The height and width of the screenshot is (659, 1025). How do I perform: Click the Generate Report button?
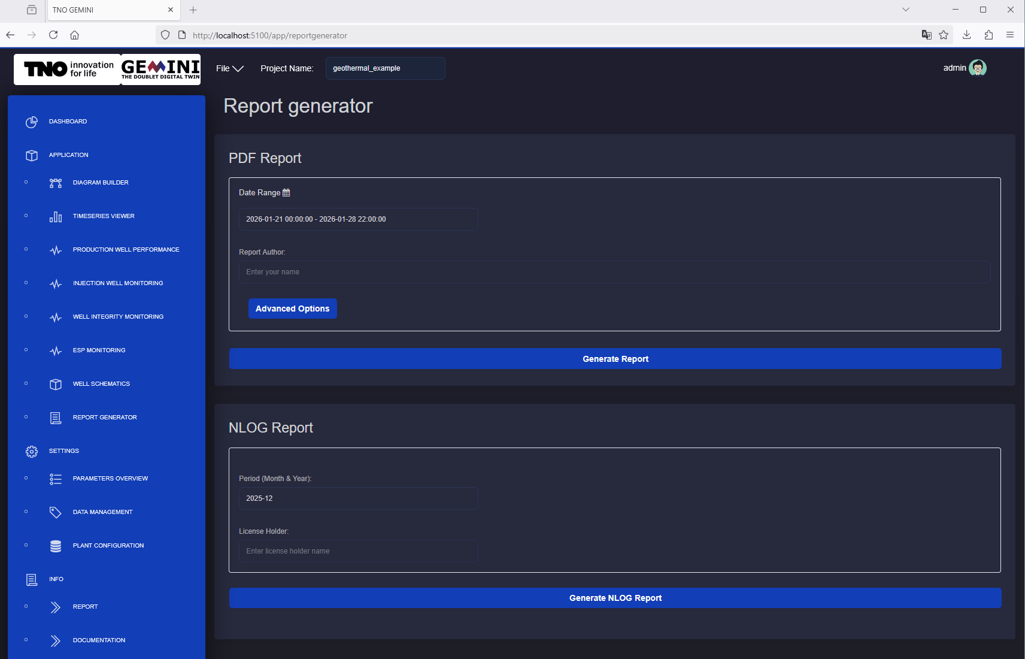[x=615, y=359]
